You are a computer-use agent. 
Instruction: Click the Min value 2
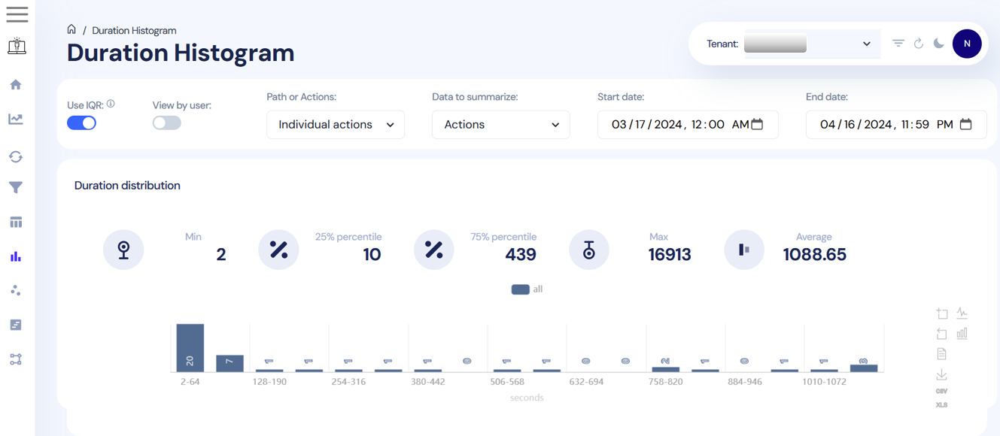(x=221, y=255)
